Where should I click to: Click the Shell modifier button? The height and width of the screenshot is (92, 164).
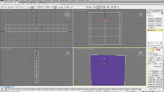tap(151, 28)
